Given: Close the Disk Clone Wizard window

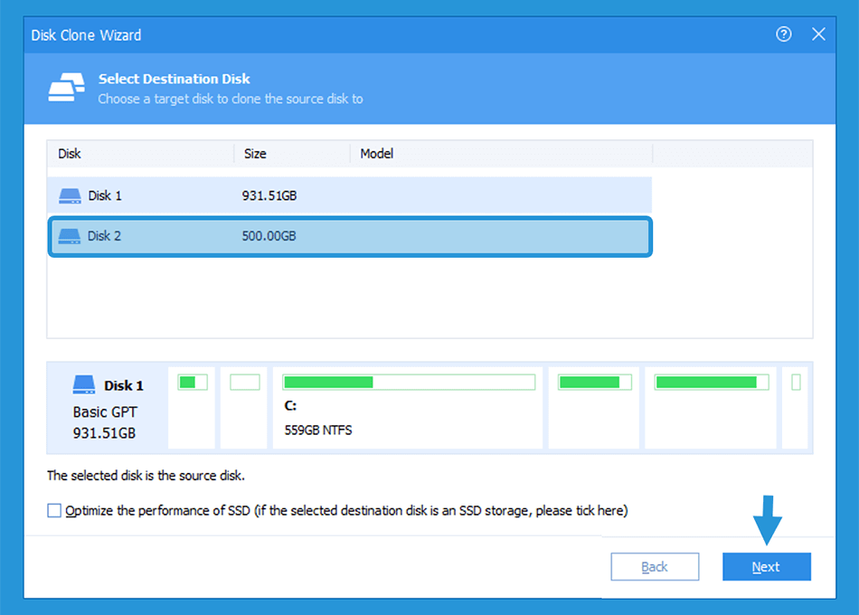Looking at the screenshot, I should point(818,34).
